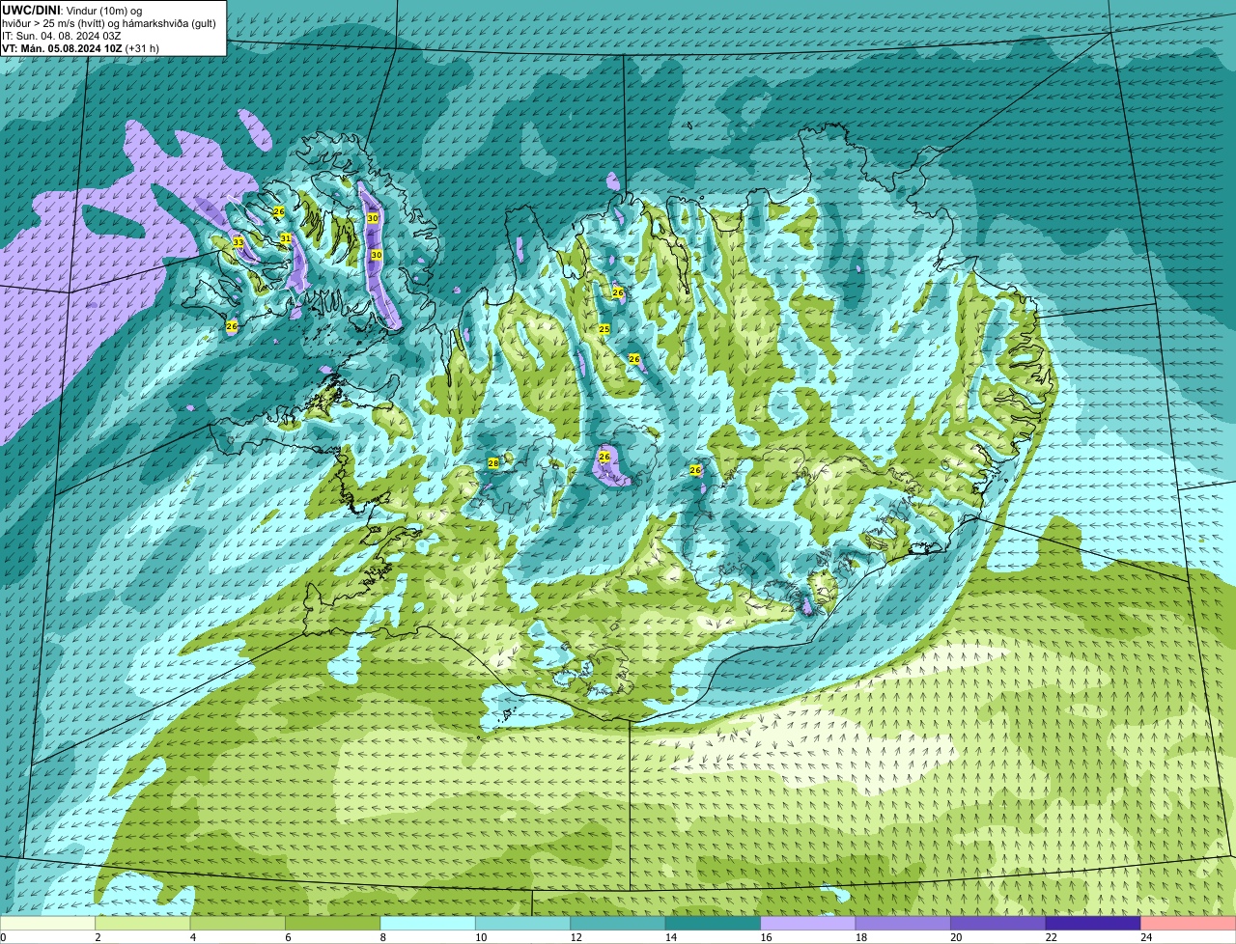Click the legend tick label "6"
The height and width of the screenshot is (944, 1236).
coord(286,937)
